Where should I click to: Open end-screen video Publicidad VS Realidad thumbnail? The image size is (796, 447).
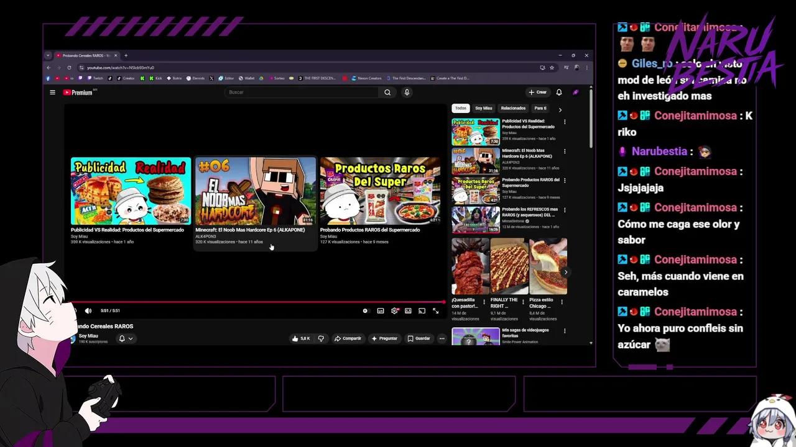point(131,191)
